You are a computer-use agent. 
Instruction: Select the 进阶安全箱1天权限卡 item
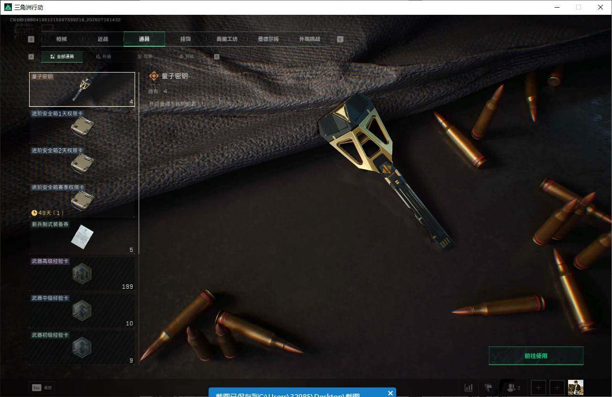[82, 126]
